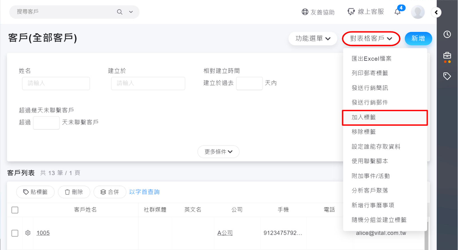Click the search magnifier icon

tap(120, 12)
